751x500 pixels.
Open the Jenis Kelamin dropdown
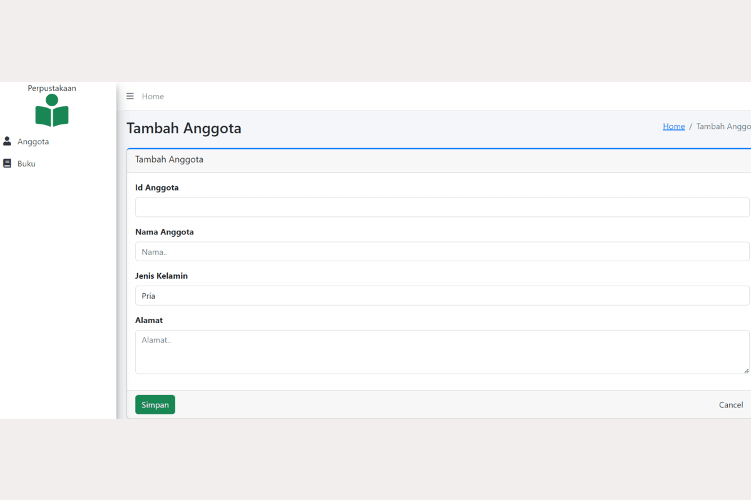pyautogui.click(x=442, y=296)
